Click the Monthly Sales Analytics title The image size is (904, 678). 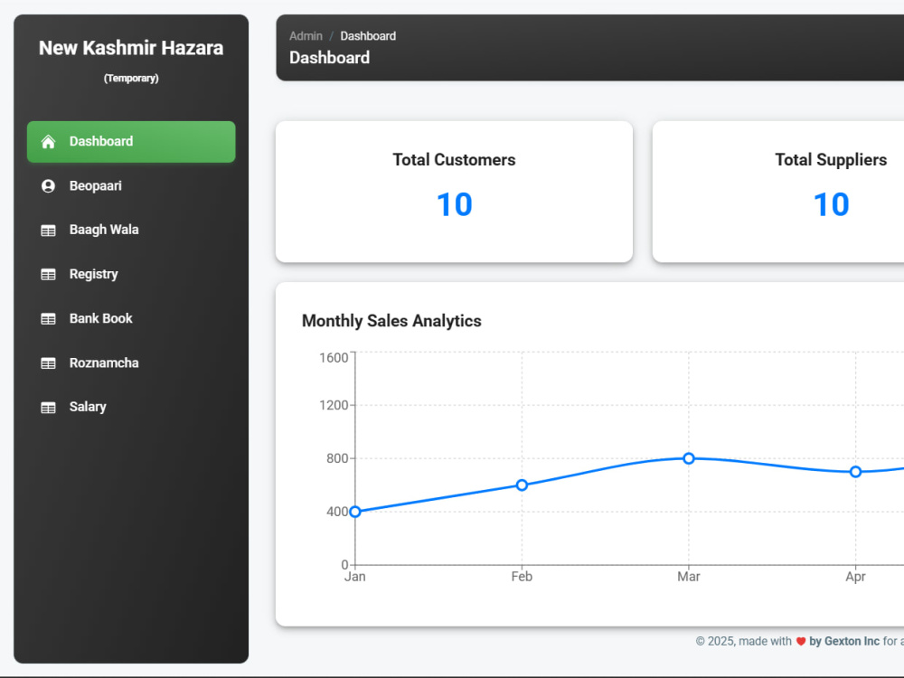391,321
